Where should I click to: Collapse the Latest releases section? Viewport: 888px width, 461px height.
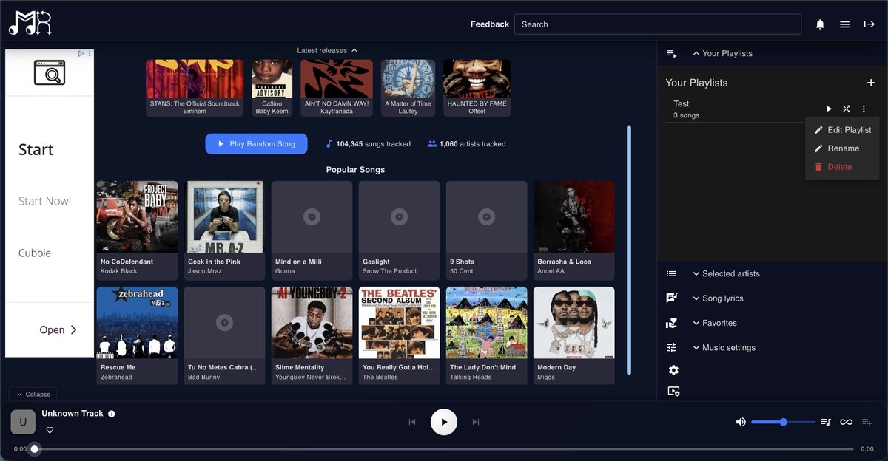(x=327, y=50)
